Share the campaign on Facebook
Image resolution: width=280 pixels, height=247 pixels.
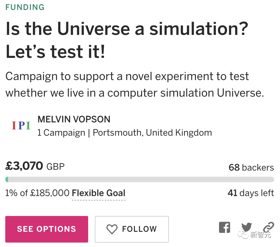click(225, 227)
